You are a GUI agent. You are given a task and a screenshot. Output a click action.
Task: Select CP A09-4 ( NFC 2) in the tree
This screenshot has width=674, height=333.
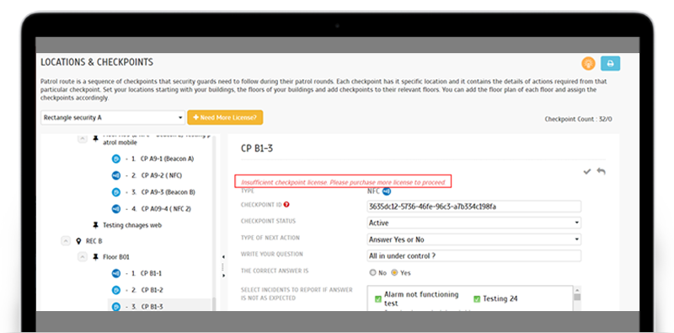166,209
